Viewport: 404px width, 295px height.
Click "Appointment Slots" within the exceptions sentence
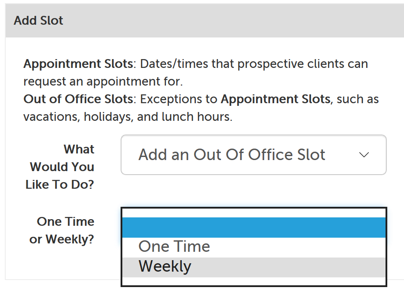(x=275, y=99)
